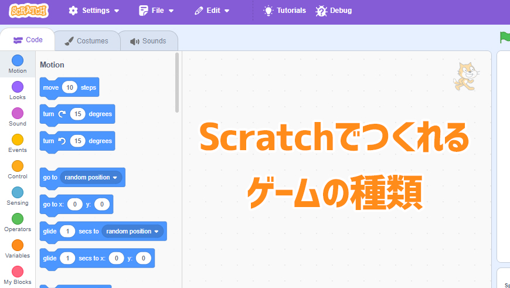Click the Tutorials lightbulb icon
This screenshot has height=288, width=510.
point(268,11)
